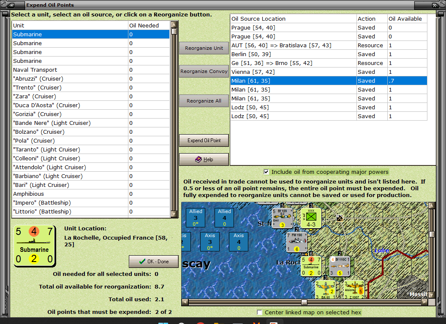Viewport: 446px width, 324px height.
Task: Uncheck Include oil from cooperating major powers
Action: [x=266, y=172]
